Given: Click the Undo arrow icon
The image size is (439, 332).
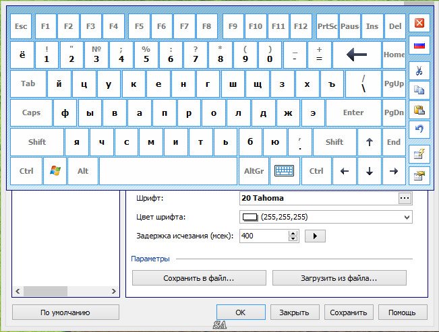Looking at the screenshot, I should point(419,129).
